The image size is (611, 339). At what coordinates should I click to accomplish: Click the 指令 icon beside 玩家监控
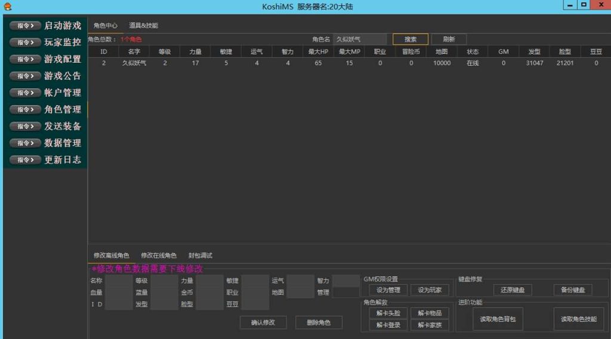pos(26,42)
